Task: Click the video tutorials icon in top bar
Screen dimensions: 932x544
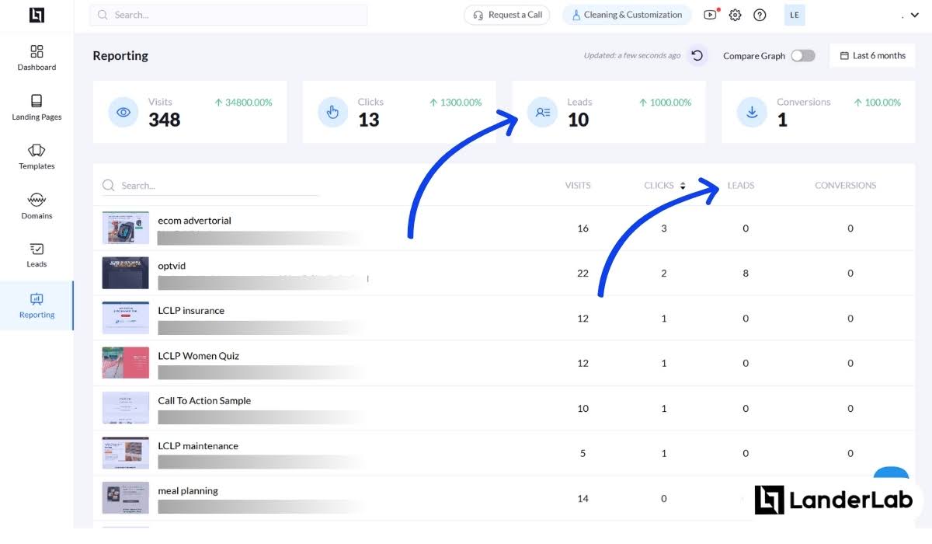Action: coord(710,15)
